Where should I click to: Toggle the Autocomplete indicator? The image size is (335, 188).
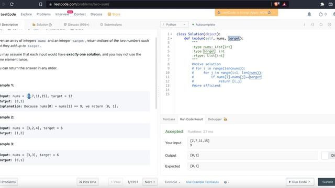click(x=204, y=25)
